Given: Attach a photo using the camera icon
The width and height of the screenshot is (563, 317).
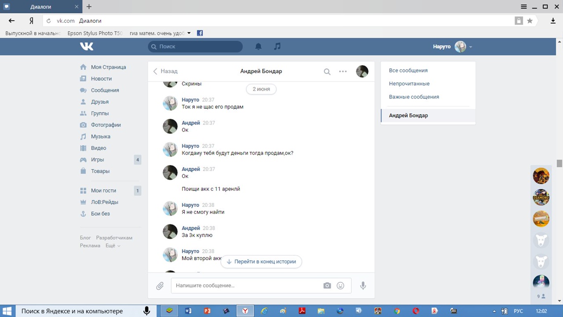Looking at the screenshot, I should pos(327,286).
